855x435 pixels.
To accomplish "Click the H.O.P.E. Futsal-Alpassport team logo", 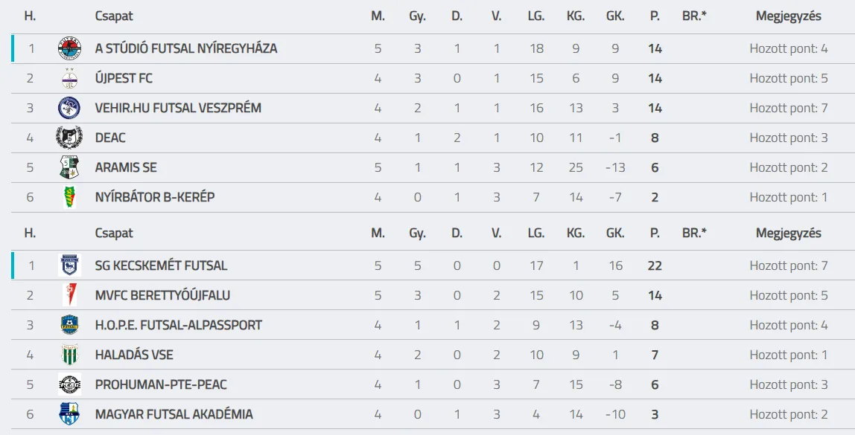I will (x=69, y=326).
